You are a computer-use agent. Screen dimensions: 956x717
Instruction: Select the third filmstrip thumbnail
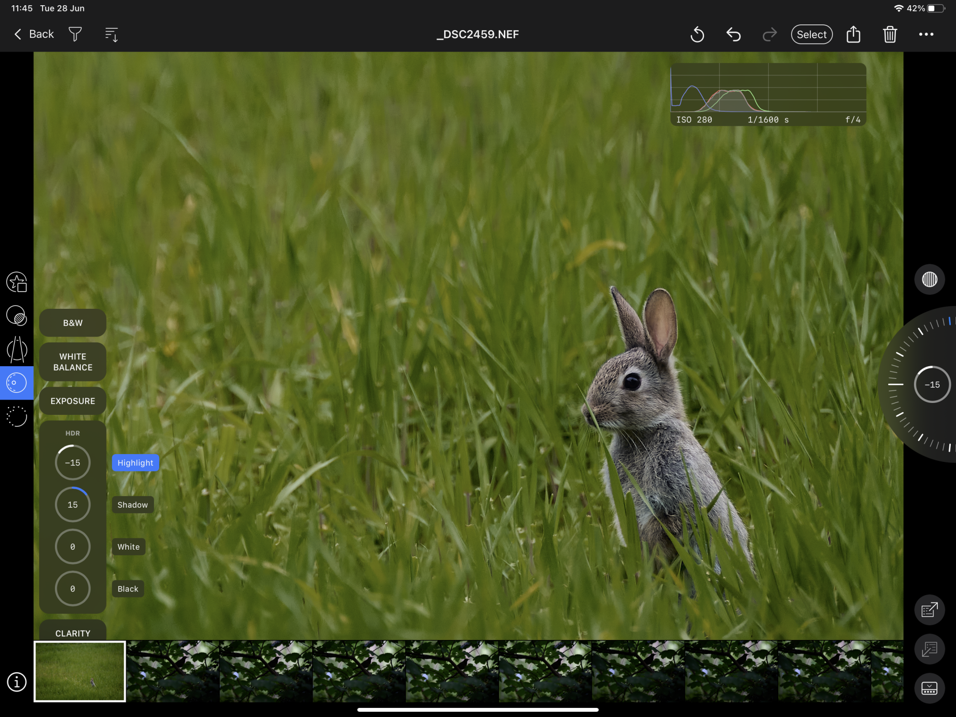click(x=266, y=671)
